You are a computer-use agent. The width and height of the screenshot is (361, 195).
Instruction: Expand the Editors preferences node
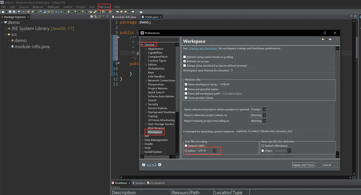pos(146,65)
